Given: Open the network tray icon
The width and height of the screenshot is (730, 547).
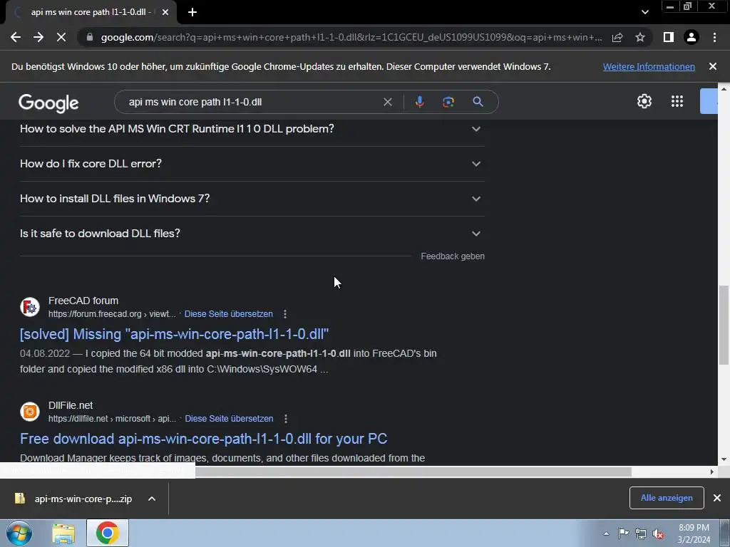Looking at the screenshot, I should [641, 533].
